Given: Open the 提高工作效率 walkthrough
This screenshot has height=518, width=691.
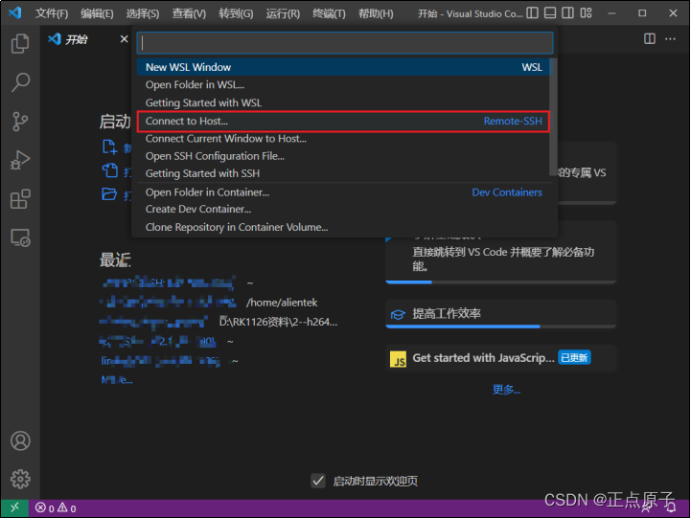Looking at the screenshot, I should (x=500, y=314).
